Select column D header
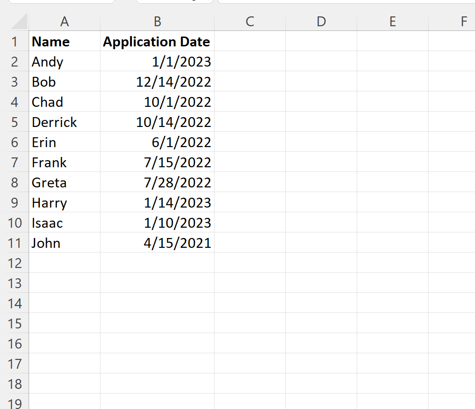Image resolution: width=475 pixels, height=409 pixels. pyautogui.click(x=321, y=22)
